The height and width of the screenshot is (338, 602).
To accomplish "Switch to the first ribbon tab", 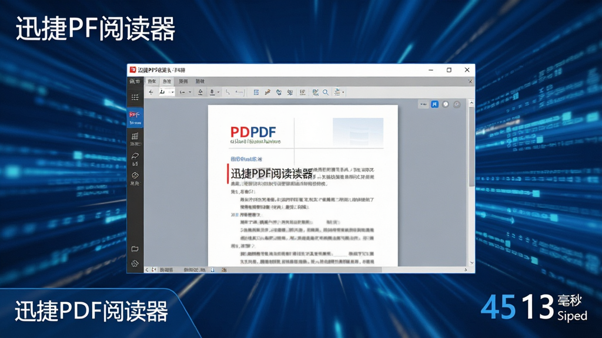I will pyautogui.click(x=152, y=81).
